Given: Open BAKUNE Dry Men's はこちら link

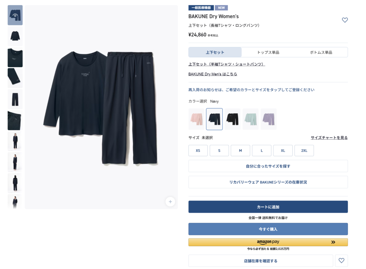Looking at the screenshot, I should 213,74.
